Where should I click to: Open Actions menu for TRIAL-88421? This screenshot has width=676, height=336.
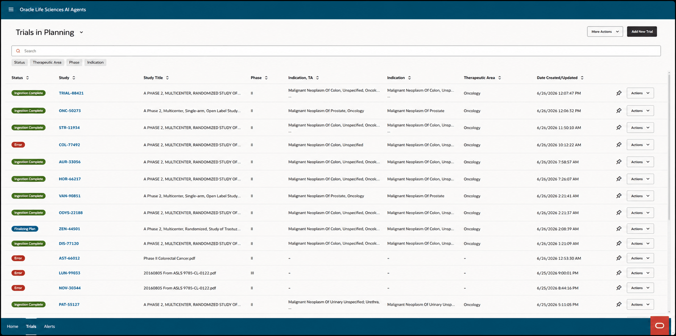point(640,93)
